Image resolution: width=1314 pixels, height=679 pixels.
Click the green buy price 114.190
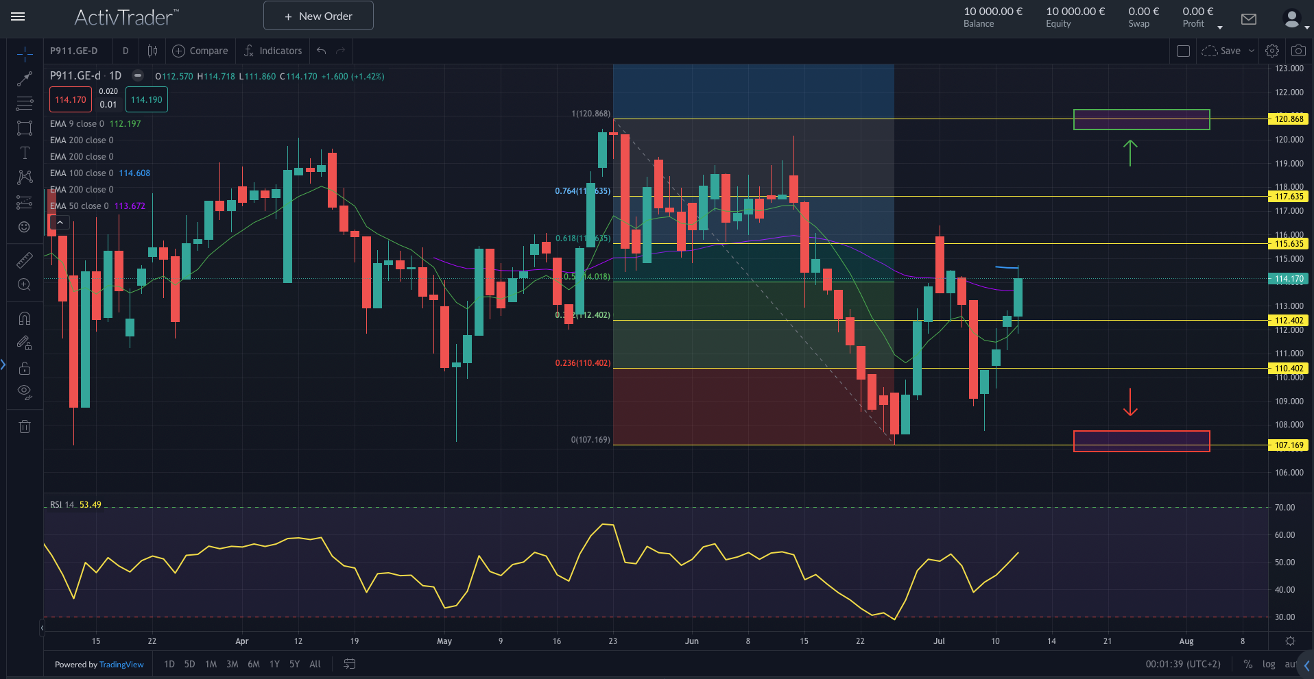pyautogui.click(x=147, y=100)
